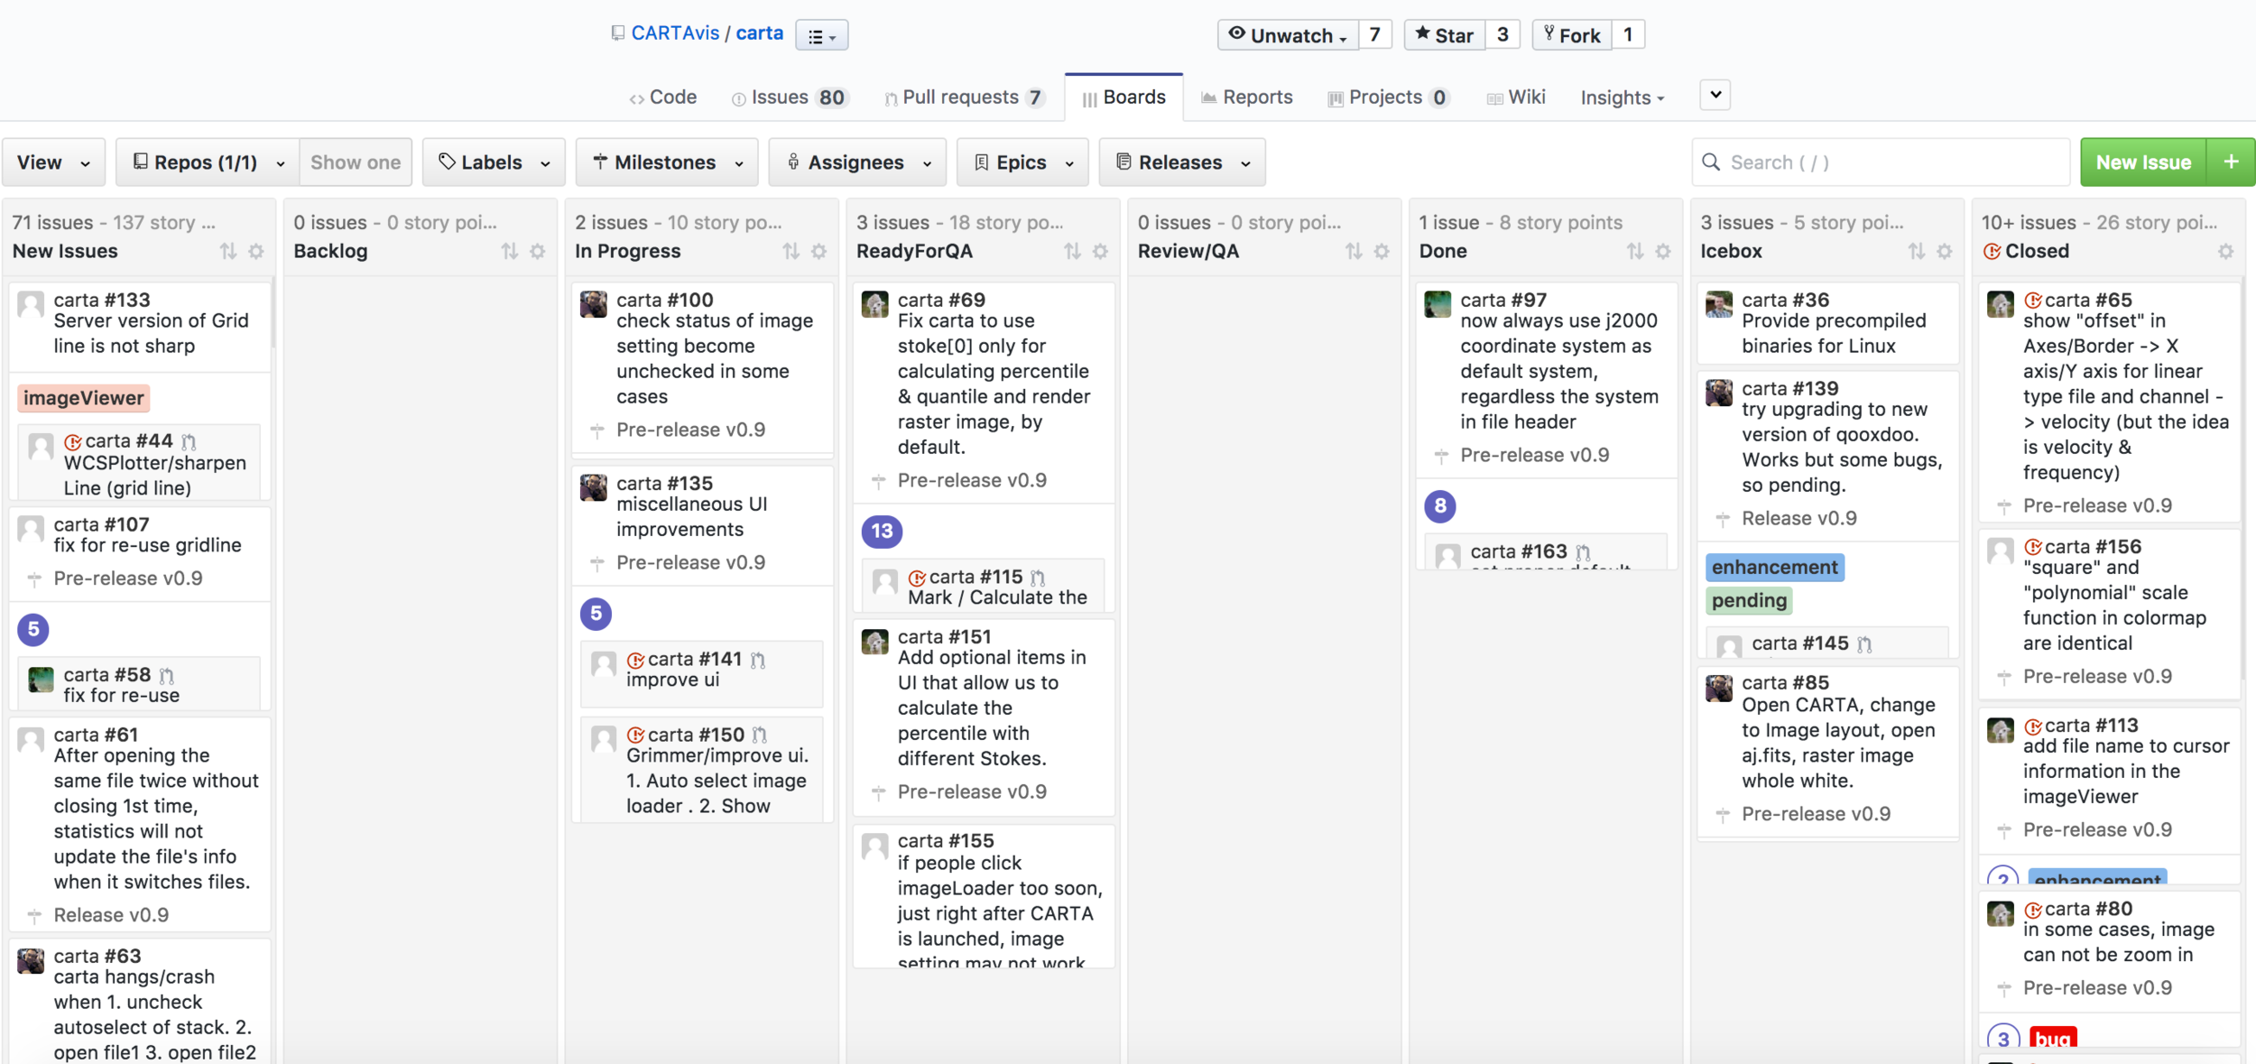Click the New Issues column settings gear
This screenshot has height=1064, width=2256.
coord(256,252)
